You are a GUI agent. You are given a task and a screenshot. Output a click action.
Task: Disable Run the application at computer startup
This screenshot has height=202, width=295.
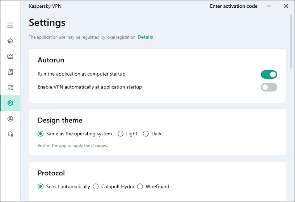tap(269, 74)
